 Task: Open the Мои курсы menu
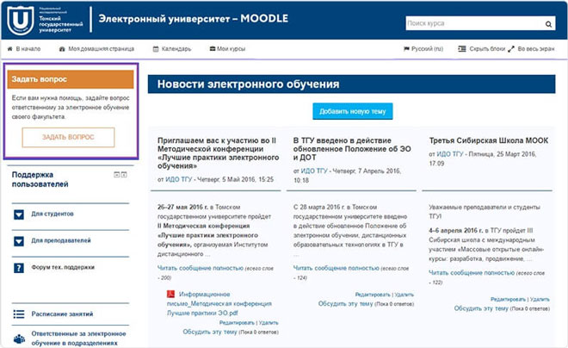227,48
